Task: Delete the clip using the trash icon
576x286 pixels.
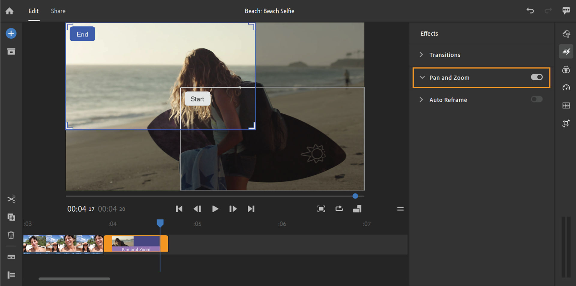Action: pyautogui.click(x=11, y=235)
